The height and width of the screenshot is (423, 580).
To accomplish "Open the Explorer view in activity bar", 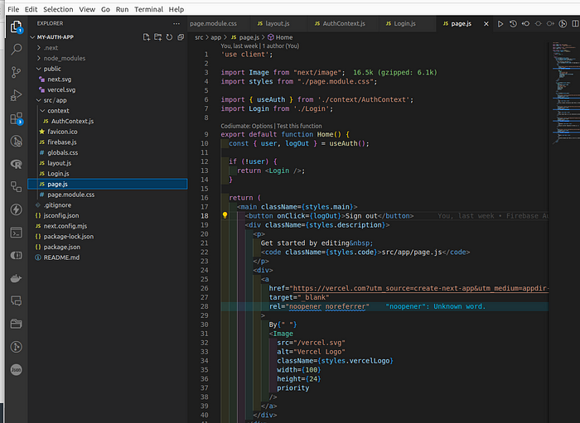I will point(17,26).
